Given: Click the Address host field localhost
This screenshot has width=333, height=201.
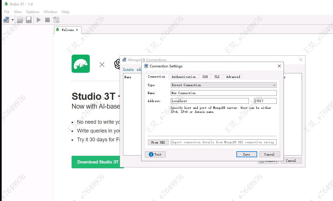Looking at the screenshot, I should [210, 101].
